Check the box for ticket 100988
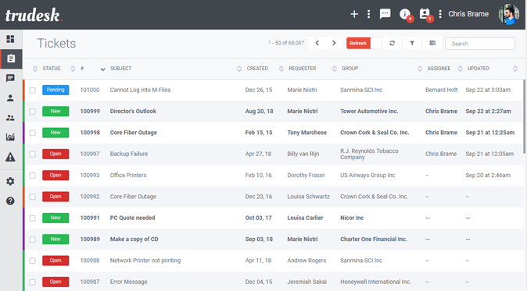Viewport: 527px width, 291px height. [x=33, y=261]
